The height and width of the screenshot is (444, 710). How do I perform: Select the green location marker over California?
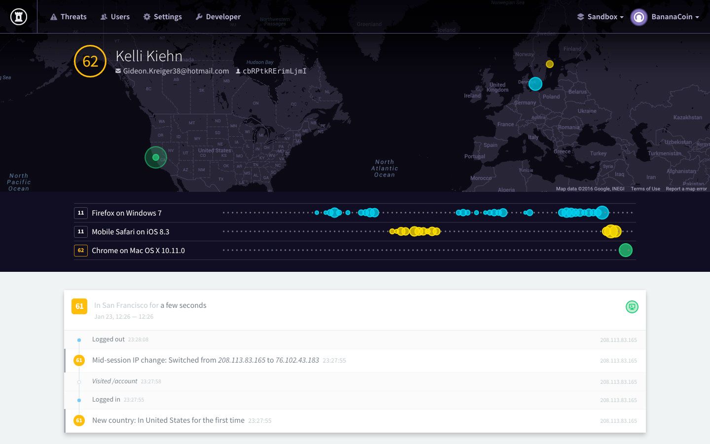(x=155, y=157)
